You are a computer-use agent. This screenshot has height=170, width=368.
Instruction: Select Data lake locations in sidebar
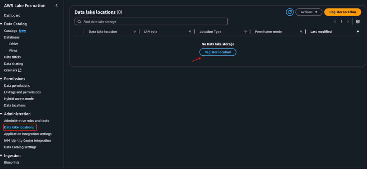click(19, 127)
